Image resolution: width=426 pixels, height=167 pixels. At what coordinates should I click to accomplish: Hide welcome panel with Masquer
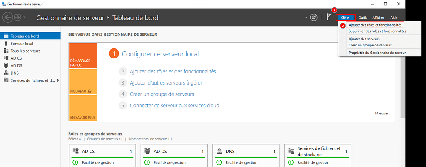point(381,113)
